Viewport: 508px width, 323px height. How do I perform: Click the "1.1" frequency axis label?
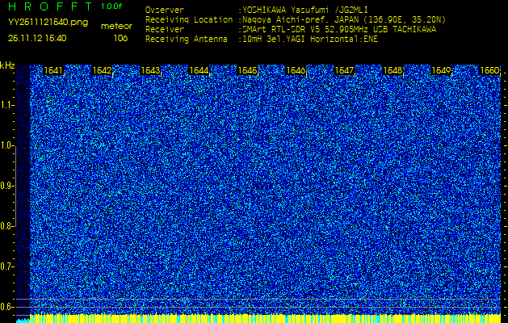6,105
